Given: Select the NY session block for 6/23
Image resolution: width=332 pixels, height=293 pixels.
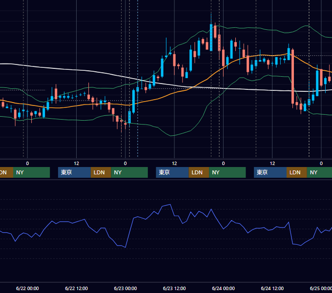Looking at the screenshot, I should click(x=228, y=172).
